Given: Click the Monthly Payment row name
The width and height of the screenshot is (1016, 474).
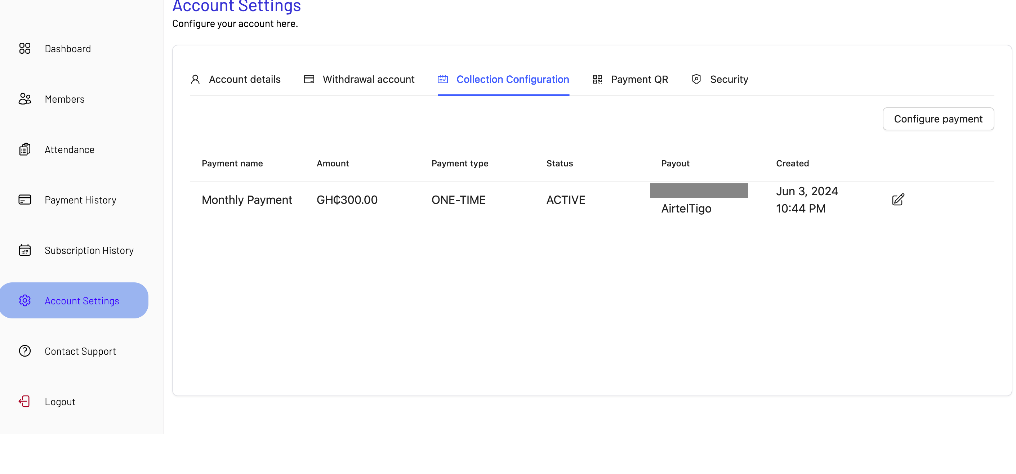Looking at the screenshot, I should click(247, 200).
